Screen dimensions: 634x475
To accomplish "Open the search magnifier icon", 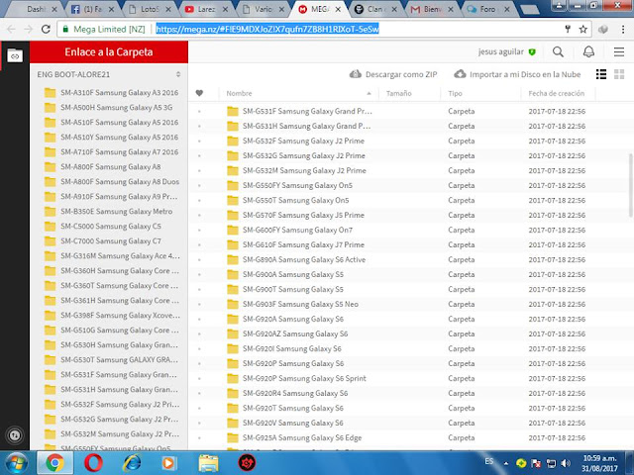I will tap(558, 51).
